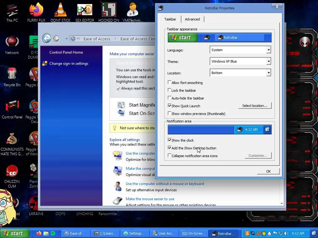The width and height of the screenshot is (318, 238).
Task: Select the Taskbar tab
Action: click(170, 19)
